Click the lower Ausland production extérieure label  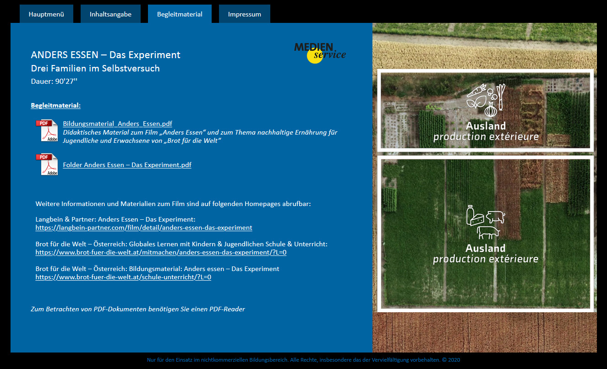486,254
